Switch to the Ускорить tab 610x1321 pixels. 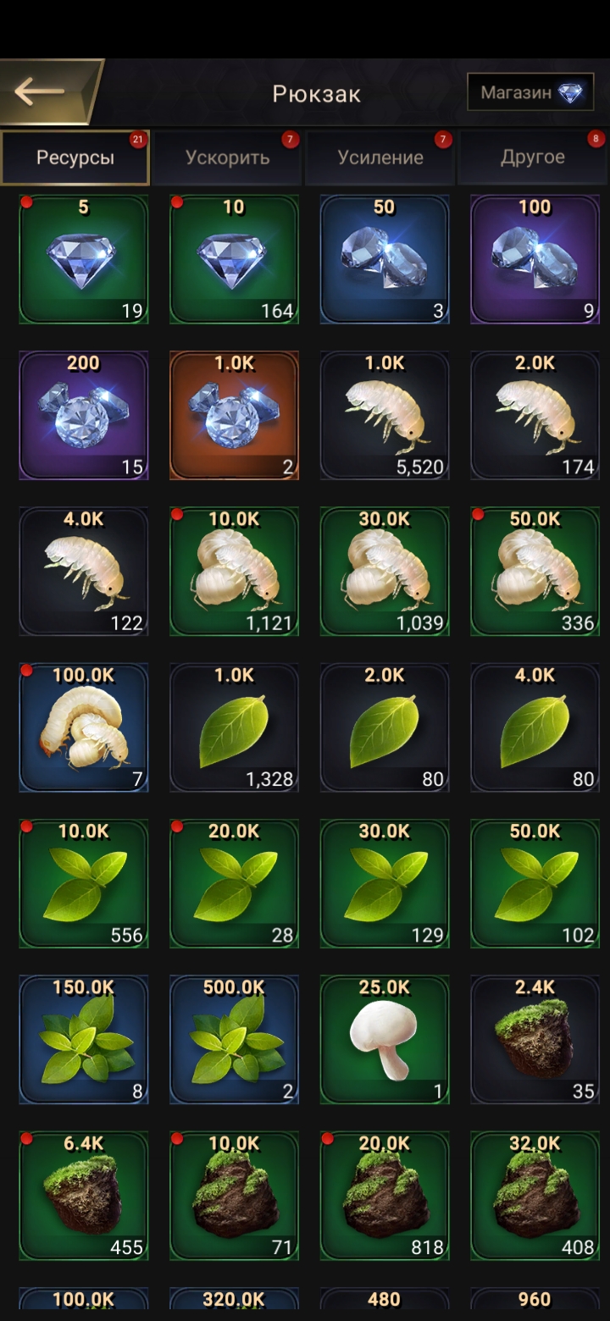click(x=228, y=158)
